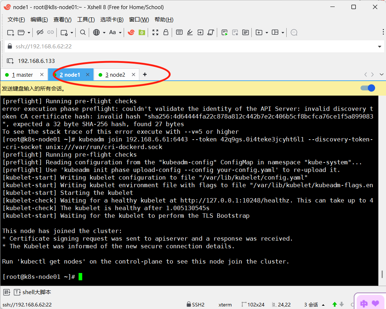Click the Reconnect chain-link icon

coord(51,32)
